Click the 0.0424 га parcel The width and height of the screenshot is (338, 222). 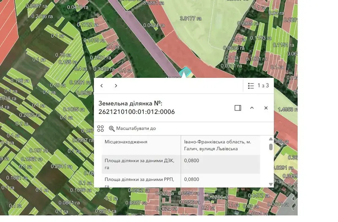(x=154, y=25)
